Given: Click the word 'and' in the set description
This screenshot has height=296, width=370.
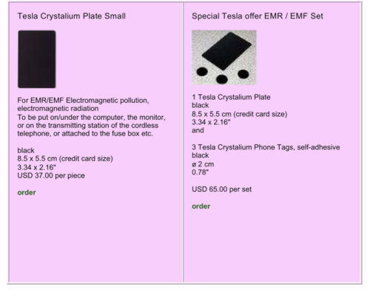Looking at the screenshot, I should coord(198,130).
